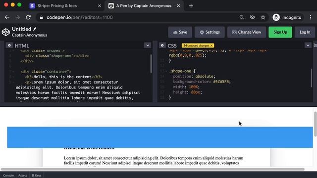Viewport: 317px width, 178px height.
Task: Click the HTML panel title
Action: click(x=22, y=45)
